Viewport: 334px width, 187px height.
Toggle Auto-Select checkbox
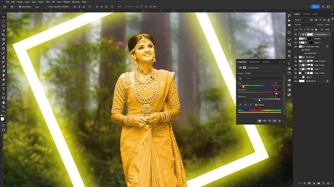coord(20,7)
